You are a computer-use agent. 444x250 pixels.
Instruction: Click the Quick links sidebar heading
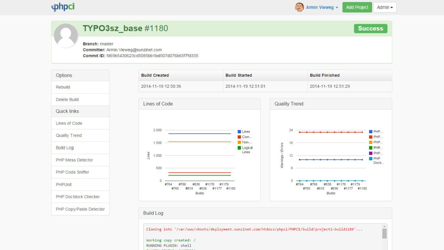[x=67, y=112]
